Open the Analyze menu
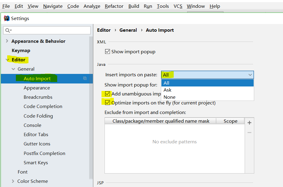This screenshot has height=187, width=283. tap(92, 6)
